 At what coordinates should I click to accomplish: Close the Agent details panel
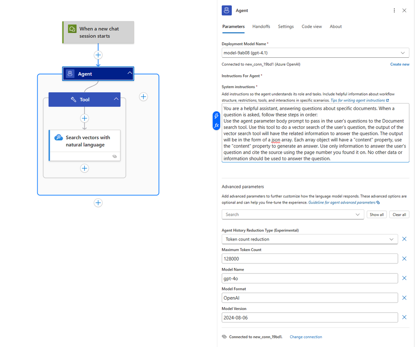(x=404, y=10)
